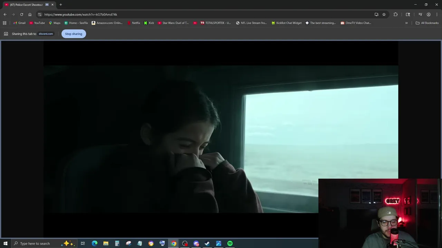Open Discord from the taskbar
Image resolution: width=442 pixels, height=248 pixels.
(x=196, y=244)
